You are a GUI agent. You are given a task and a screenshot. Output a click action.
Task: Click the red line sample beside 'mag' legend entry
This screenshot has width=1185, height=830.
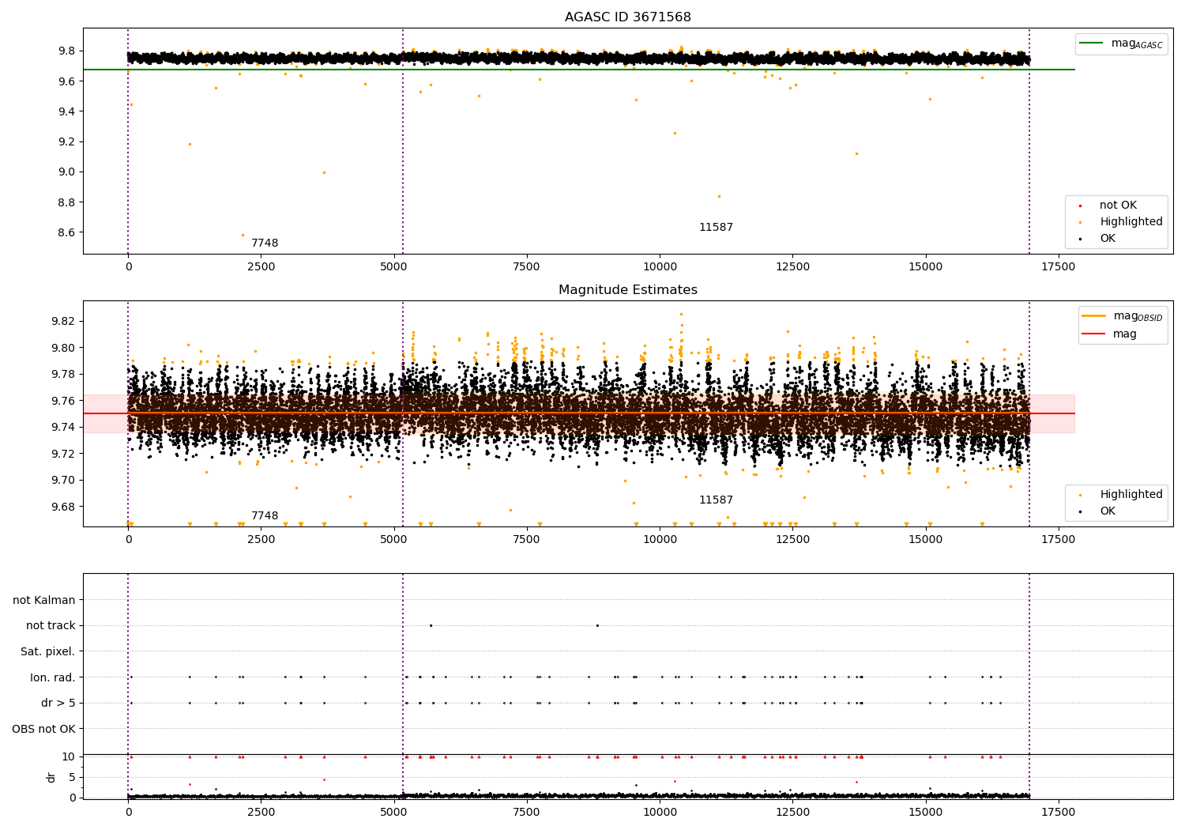(x=1094, y=334)
